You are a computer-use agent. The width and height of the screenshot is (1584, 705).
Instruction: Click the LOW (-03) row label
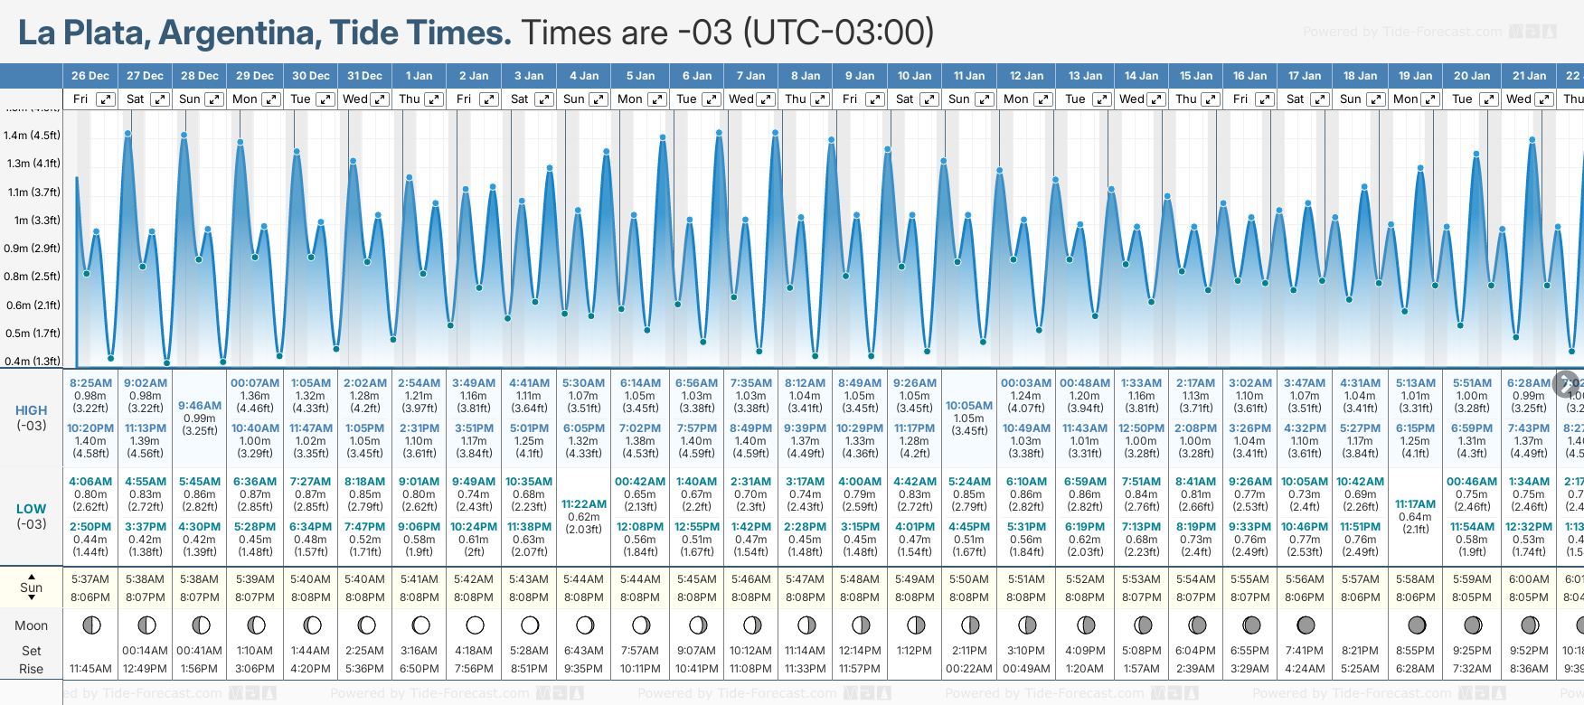click(x=32, y=516)
